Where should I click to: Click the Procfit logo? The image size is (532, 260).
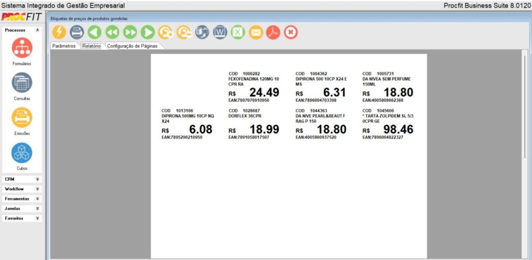[x=22, y=17]
